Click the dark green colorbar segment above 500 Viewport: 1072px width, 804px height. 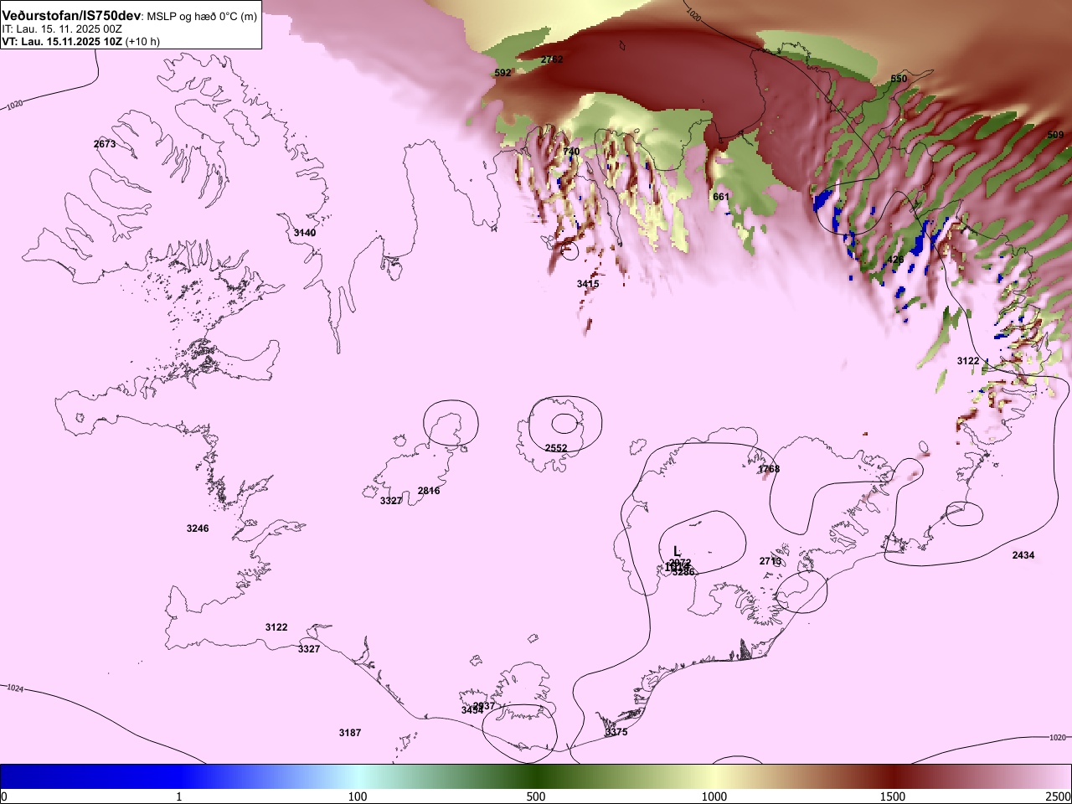[536, 776]
